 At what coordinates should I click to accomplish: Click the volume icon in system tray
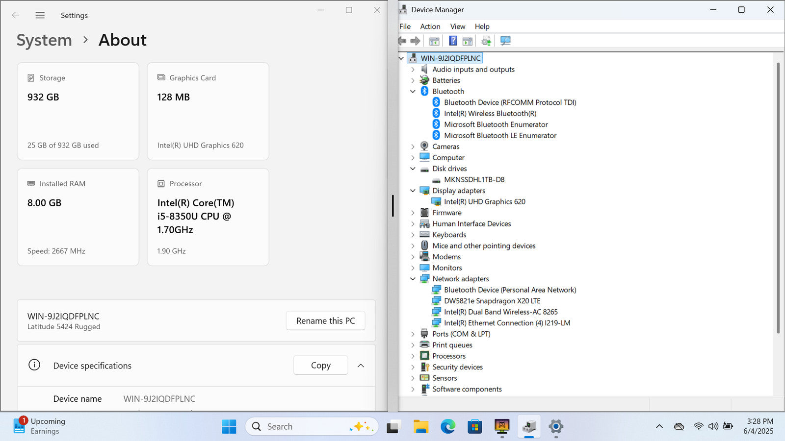[x=713, y=426]
